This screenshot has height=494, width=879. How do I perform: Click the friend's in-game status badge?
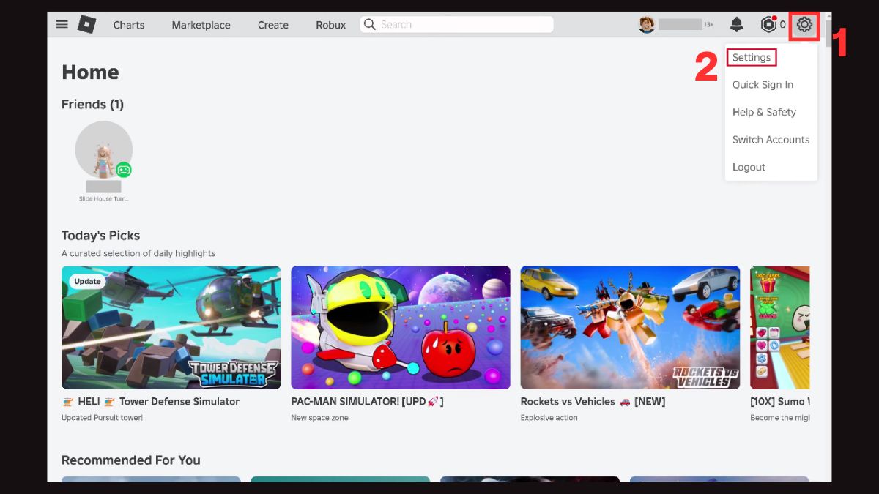tap(124, 170)
